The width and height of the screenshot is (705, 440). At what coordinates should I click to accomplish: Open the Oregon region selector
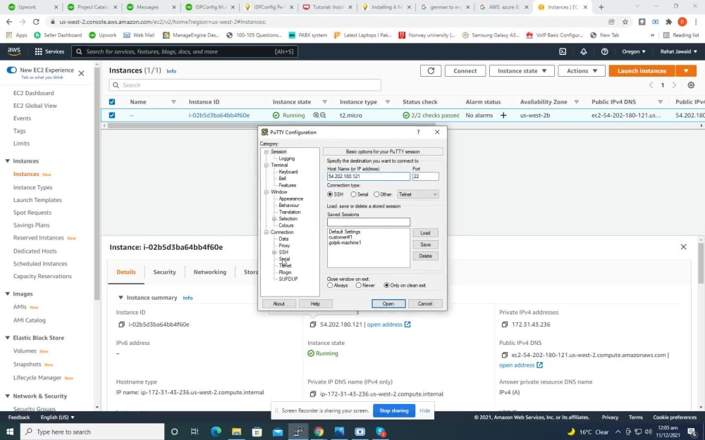point(634,51)
